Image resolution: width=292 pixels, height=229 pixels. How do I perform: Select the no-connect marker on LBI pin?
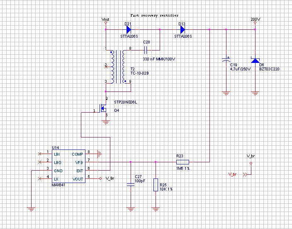pos(39,154)
